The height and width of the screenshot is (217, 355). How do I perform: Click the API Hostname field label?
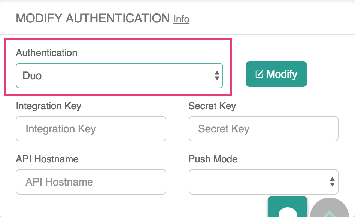tap(47, 159)
